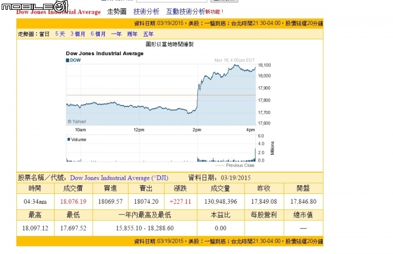Click the 52-week range 15,855.10 - 18,288.60
This screenshot has width=393, height=254.
point(145,228)
